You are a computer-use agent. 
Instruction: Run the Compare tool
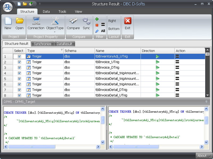(73, 21)
